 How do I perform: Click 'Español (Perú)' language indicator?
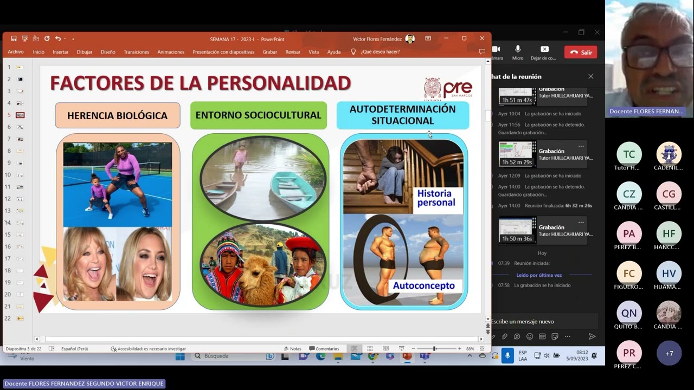[75, 349]
